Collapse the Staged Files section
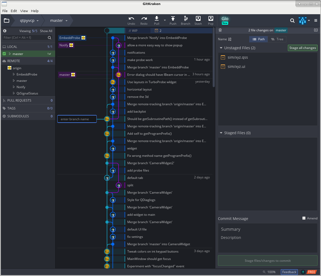Image resolution: width=321 pixels, height=276 pixels. [x=221, y=133]
